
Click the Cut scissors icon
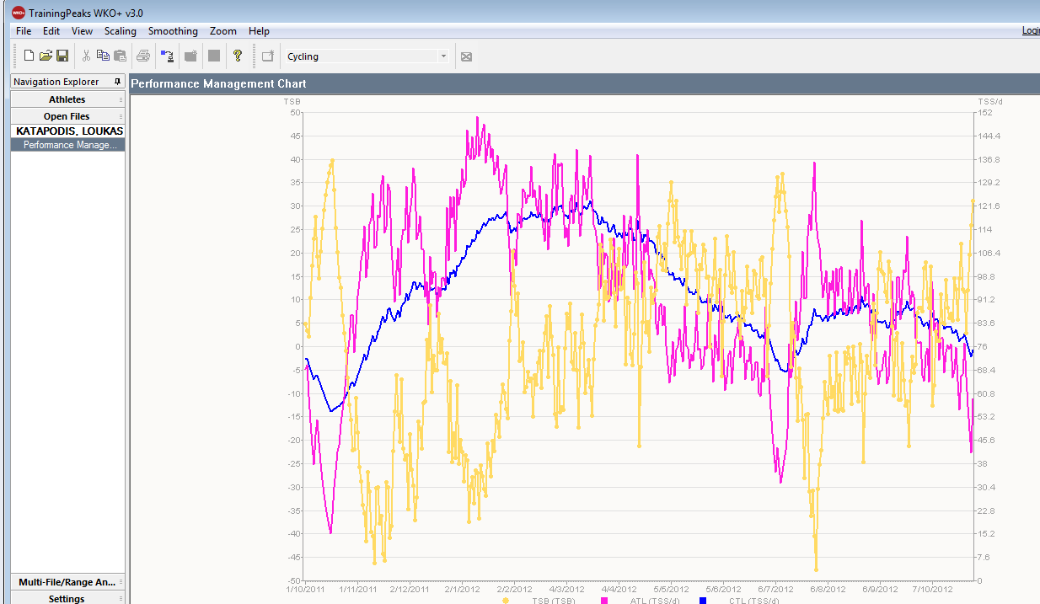tap(86, 56)
